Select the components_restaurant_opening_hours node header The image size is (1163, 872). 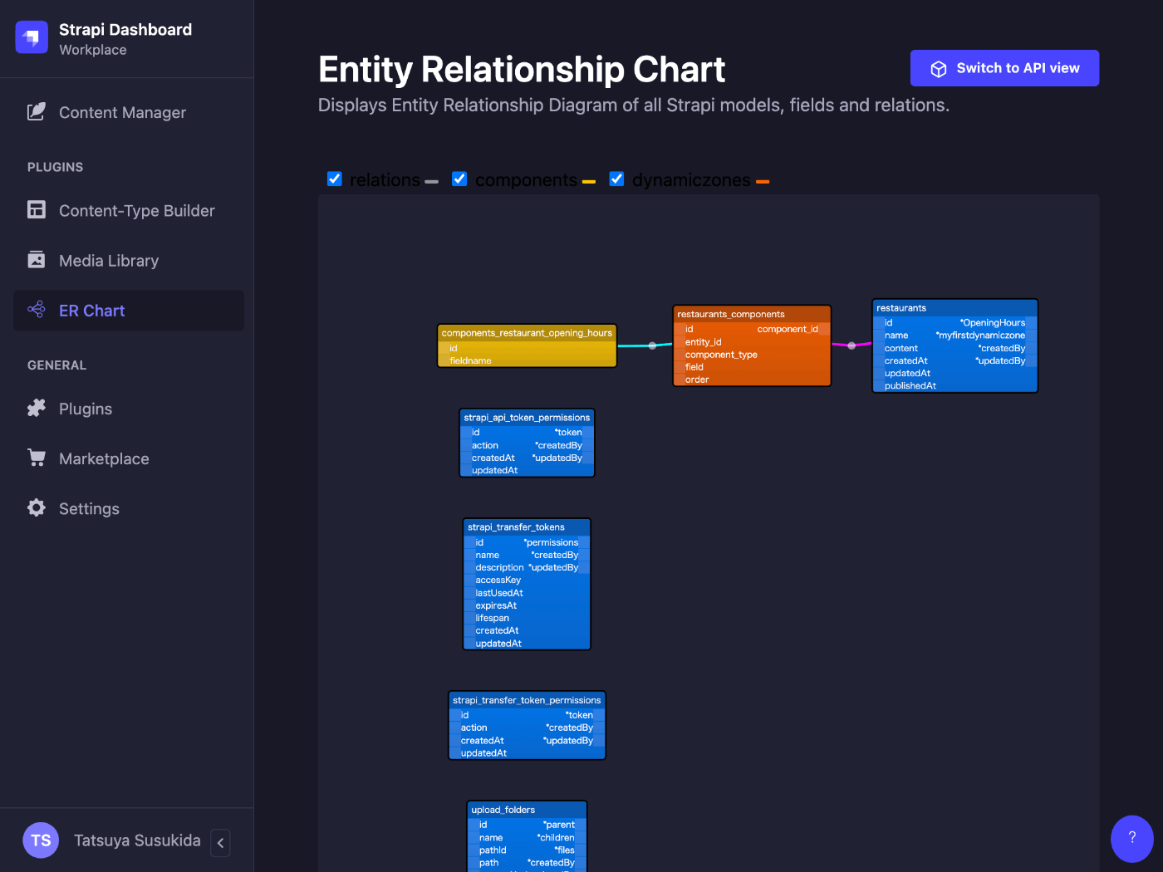(x=527, y=333)
